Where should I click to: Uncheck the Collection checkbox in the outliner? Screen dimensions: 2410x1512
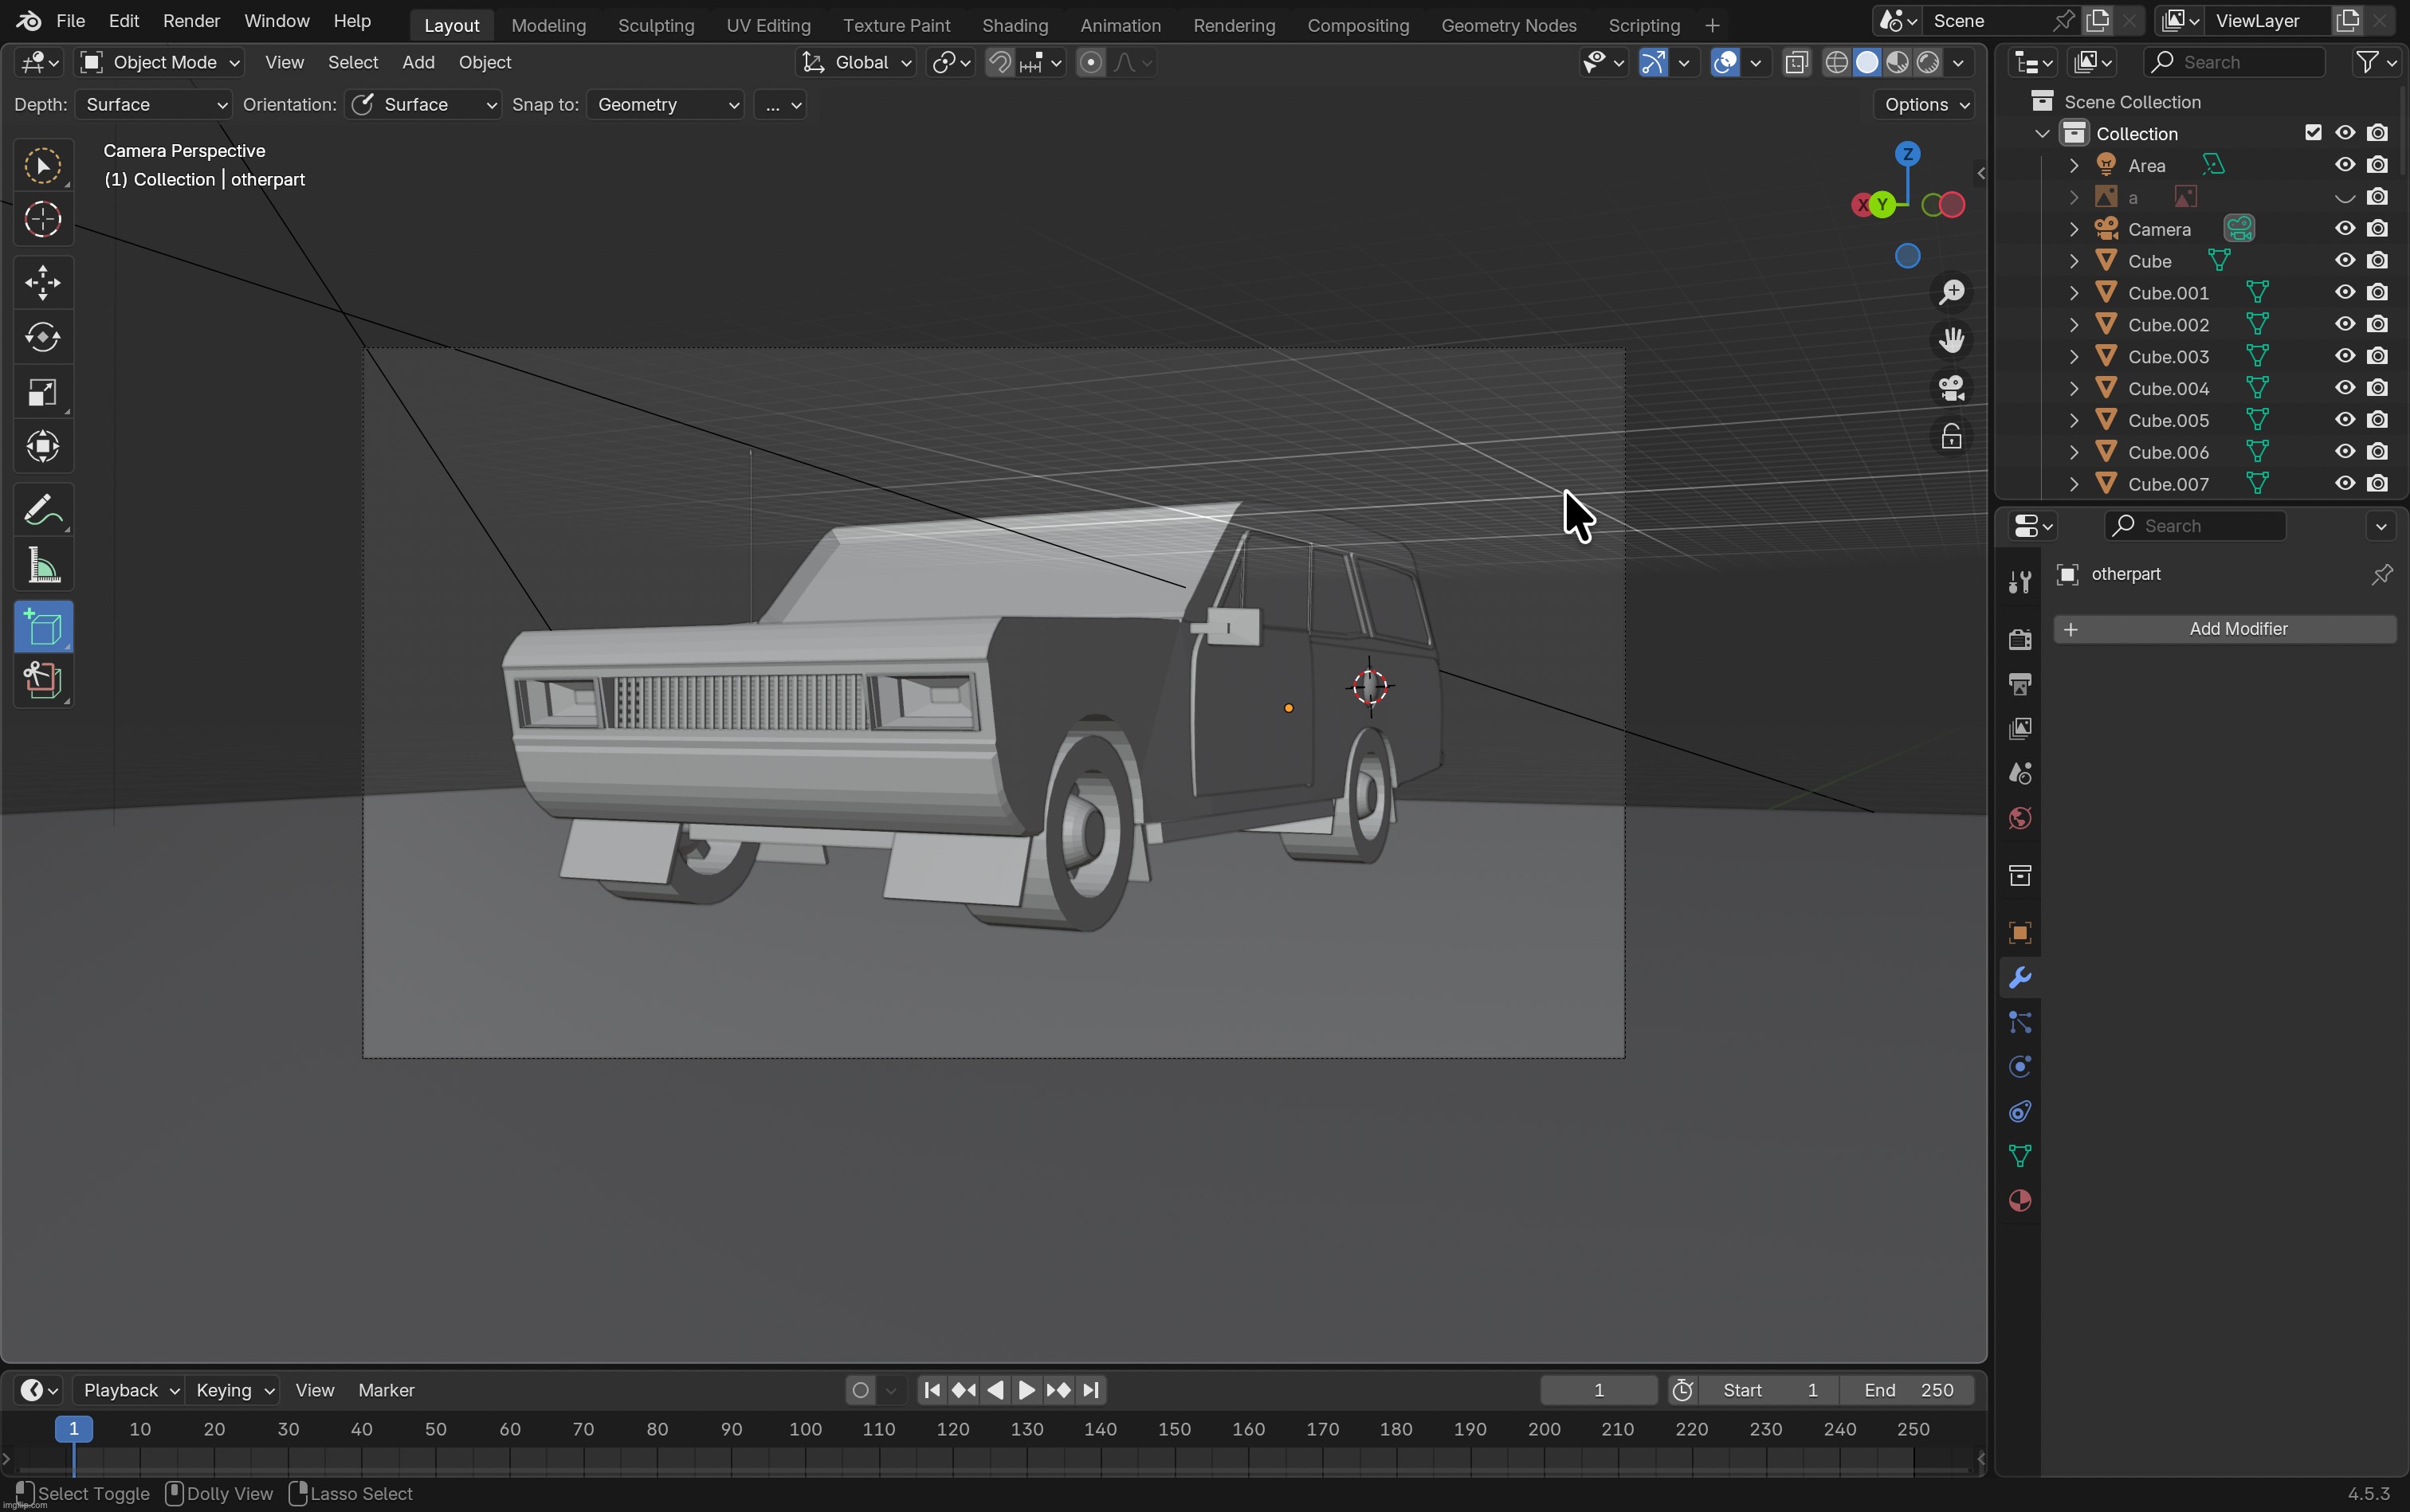pos(2314,132)
